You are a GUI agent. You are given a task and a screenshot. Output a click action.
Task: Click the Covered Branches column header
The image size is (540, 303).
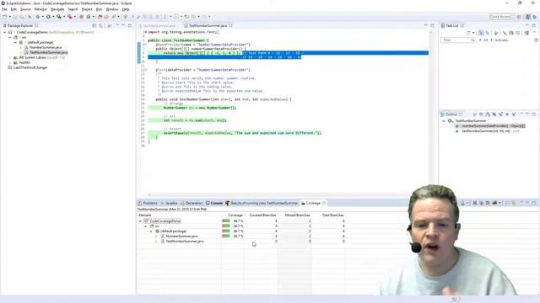tap(262, 215)
